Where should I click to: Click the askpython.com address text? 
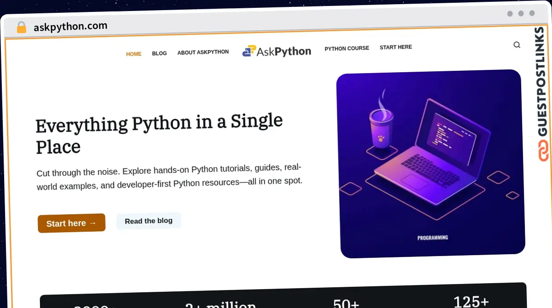pos(70,26)
